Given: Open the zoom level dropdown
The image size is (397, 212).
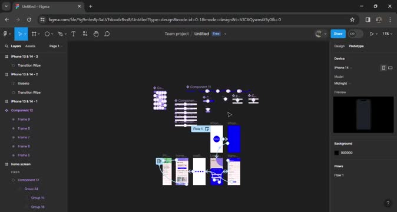Looking at the screenshot, I should [387, 34].
